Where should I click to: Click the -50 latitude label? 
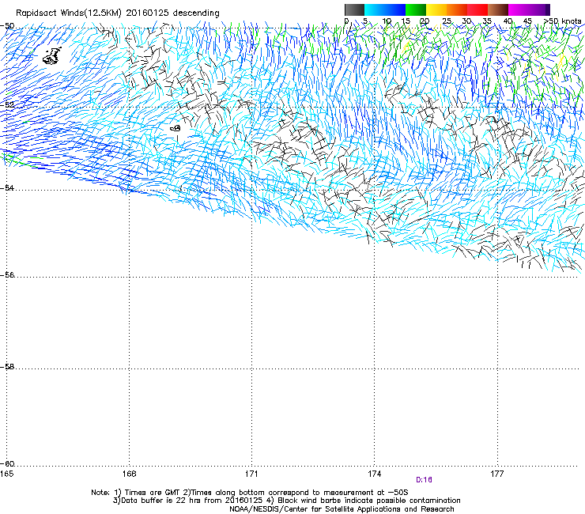click(7, 26)
